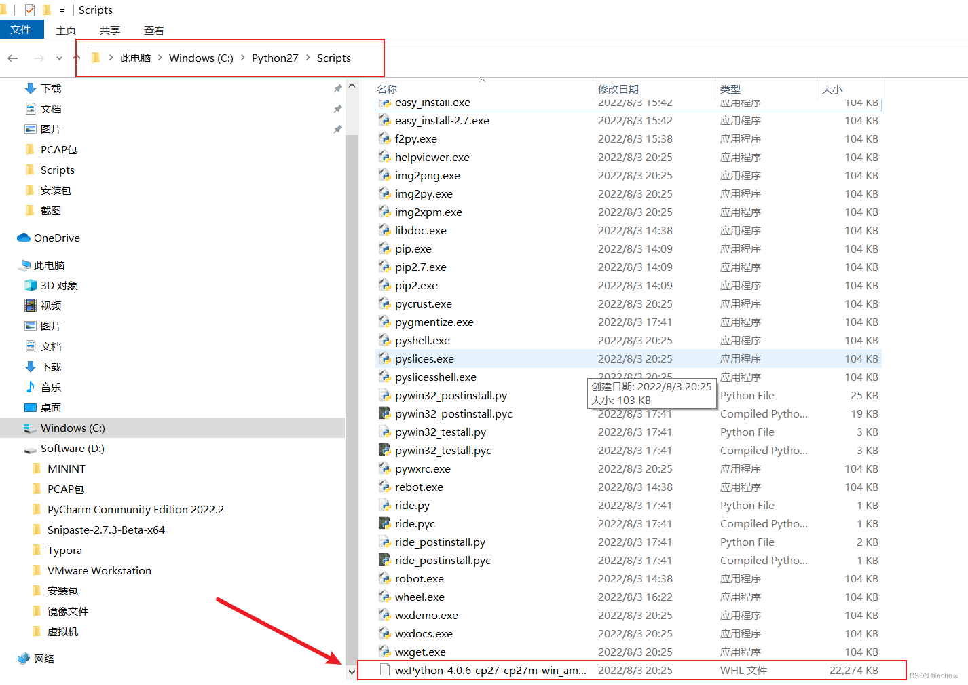The height and width of the screenshot is (685, 968).
Task: Click 此电脑 in the address bar
Action: tap(135, 58)
